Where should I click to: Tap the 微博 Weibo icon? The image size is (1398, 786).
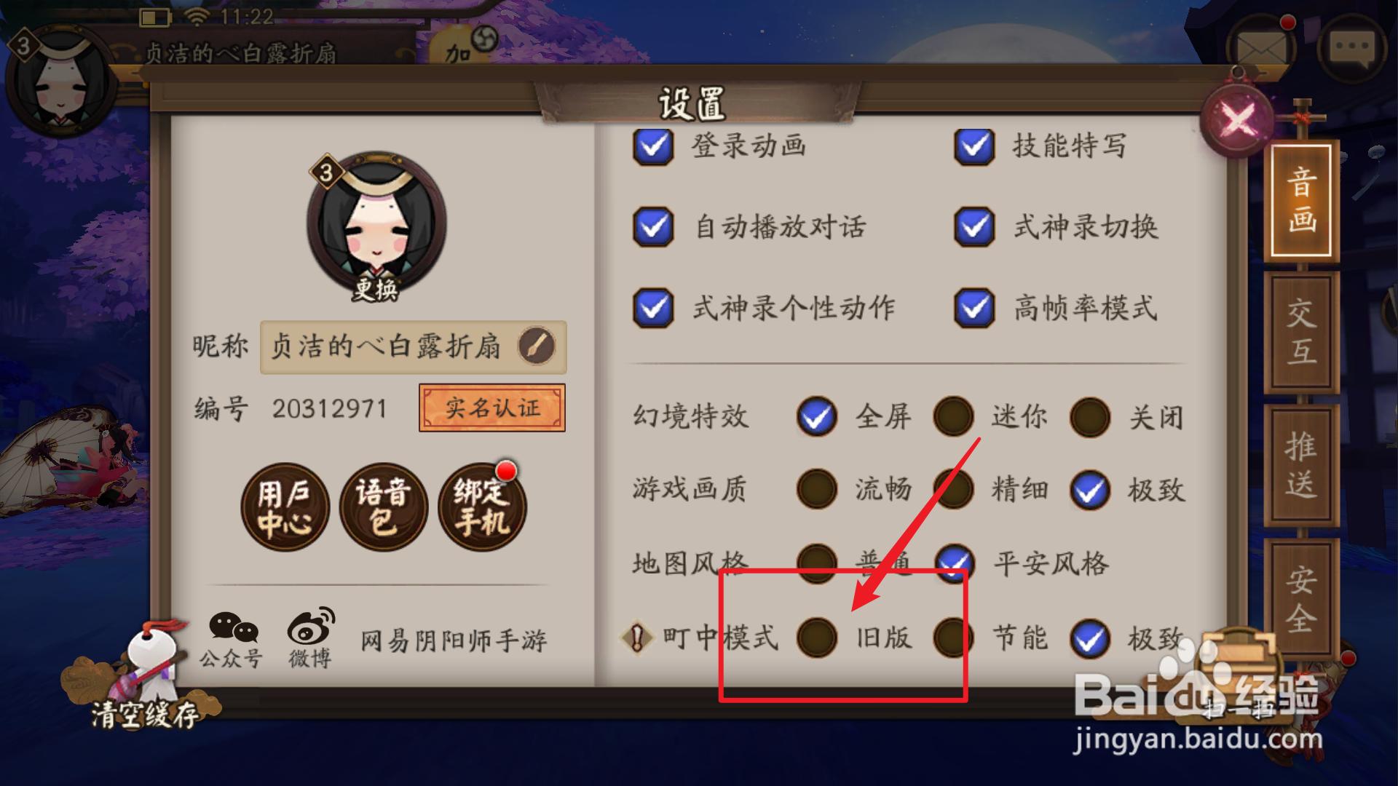coord(311,638)
